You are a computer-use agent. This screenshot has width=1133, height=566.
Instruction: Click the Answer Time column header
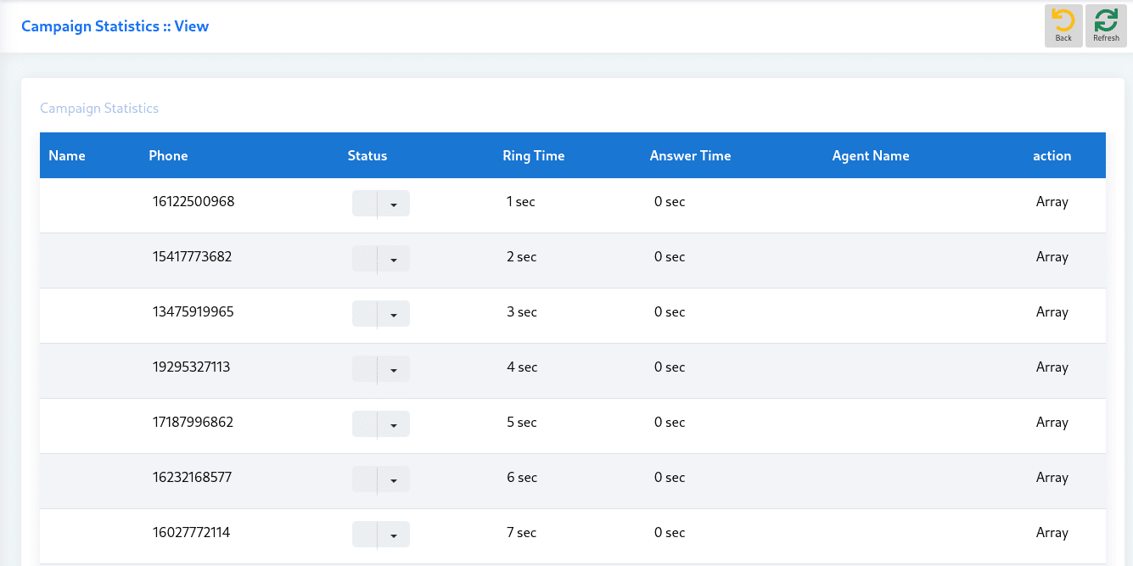[690, 155]
